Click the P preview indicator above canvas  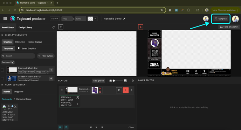pyautogui.click(x=61, y=27)
